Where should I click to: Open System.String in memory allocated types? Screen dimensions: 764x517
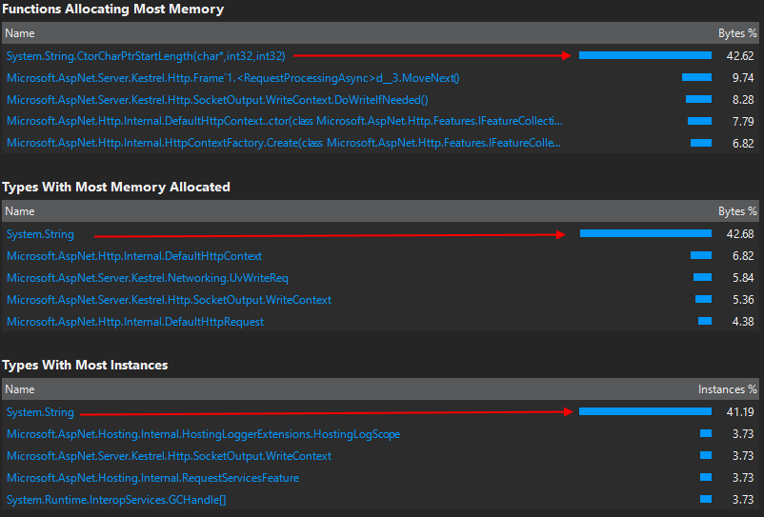pos(40,234)
